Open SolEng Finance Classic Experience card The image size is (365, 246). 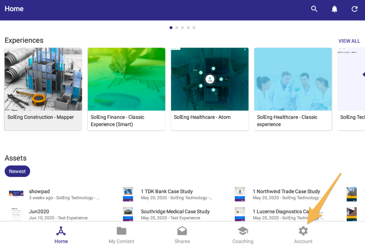pyautogui.click(x=126, y=89)
